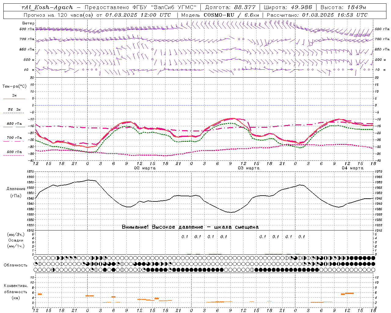Click the forecast start 01.03.2025 12:00 UTC
The height and width of the screenshot is (313, 391).
click(138, 15)
